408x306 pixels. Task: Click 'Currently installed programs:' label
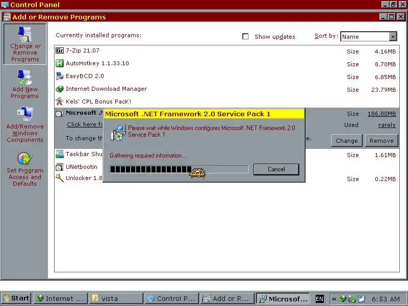(98, 35)
